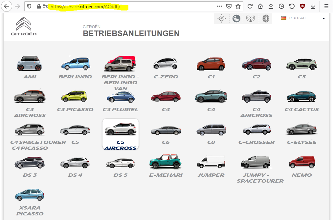Select the C-ELYSÉE sedan

click(x=301, y=133)
